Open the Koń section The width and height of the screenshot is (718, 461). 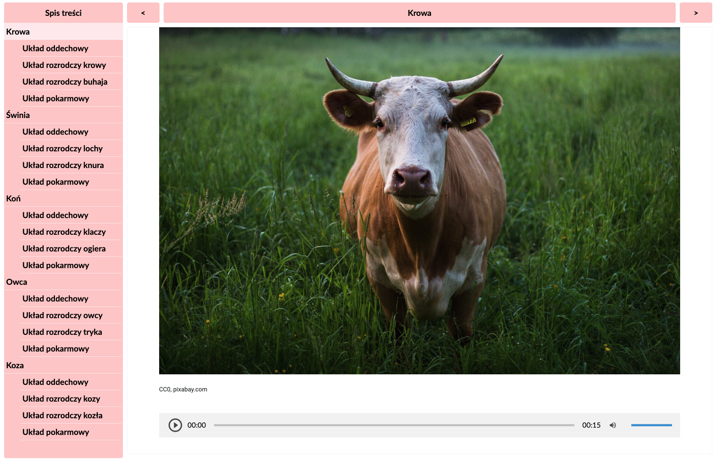tap(13, 199)
